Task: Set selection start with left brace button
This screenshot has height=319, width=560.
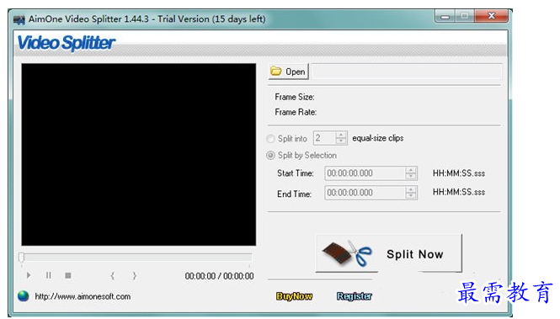Action: 112,275
